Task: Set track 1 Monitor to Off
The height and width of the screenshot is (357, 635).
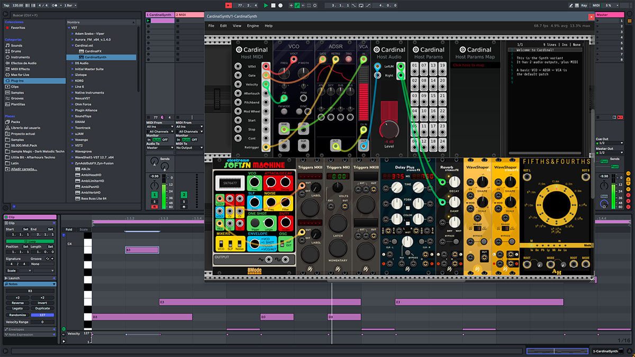Action: pos(165,140)
